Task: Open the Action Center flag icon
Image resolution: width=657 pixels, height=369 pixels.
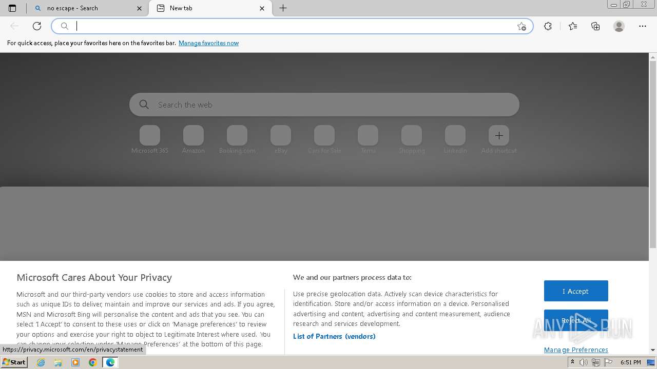Action: [x=608, y=362]
